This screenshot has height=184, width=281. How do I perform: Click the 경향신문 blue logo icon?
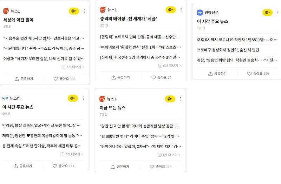(200, 13)
